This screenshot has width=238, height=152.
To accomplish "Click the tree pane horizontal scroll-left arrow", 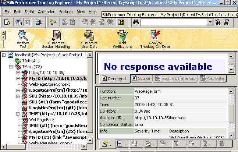I will tap(4, 147).
